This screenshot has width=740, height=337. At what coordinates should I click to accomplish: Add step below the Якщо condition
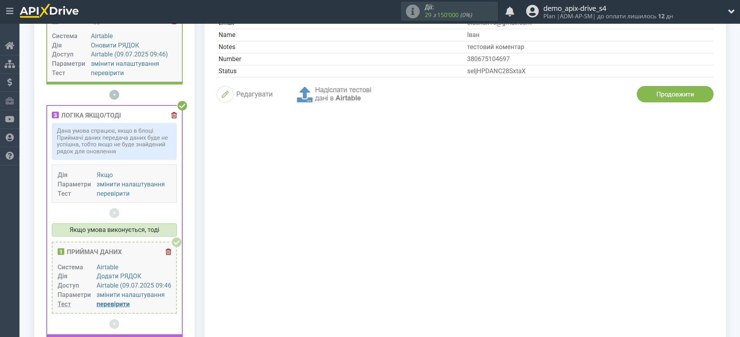pyautogui.click(x=114, y=213)
